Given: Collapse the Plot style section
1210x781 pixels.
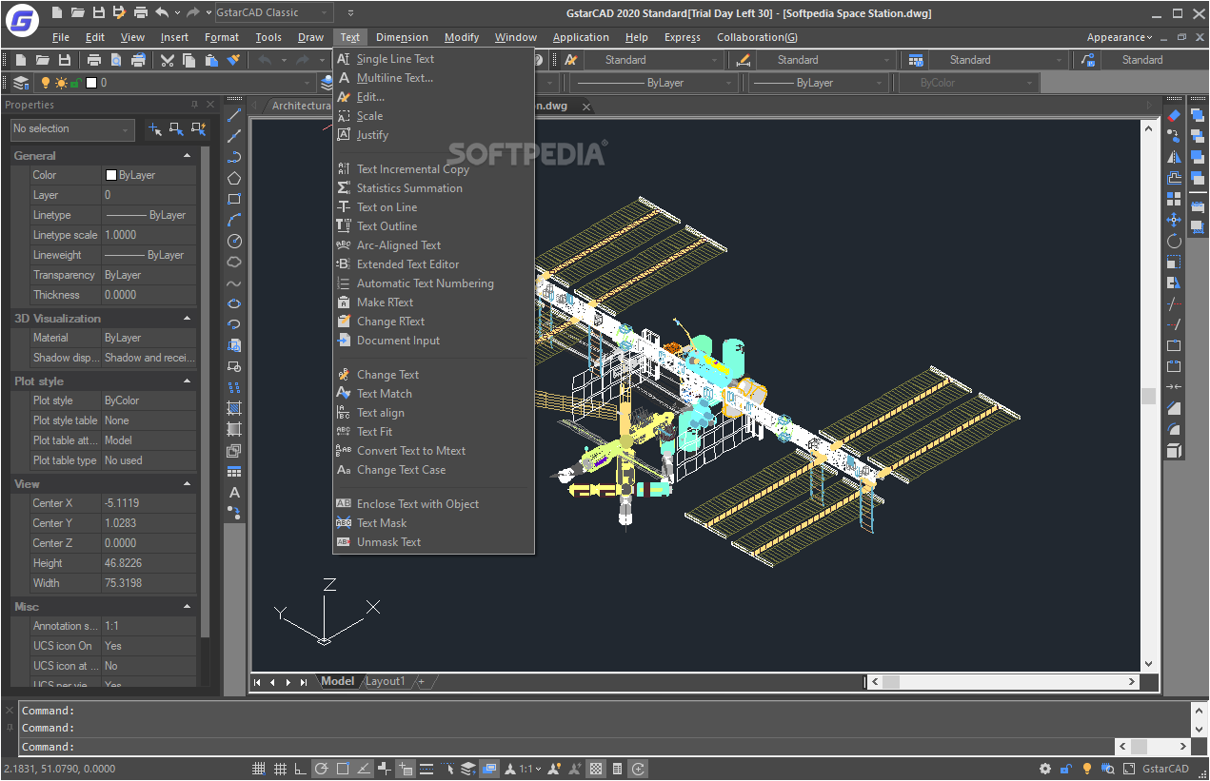Looking at the screenshot, I should point(187,381).
